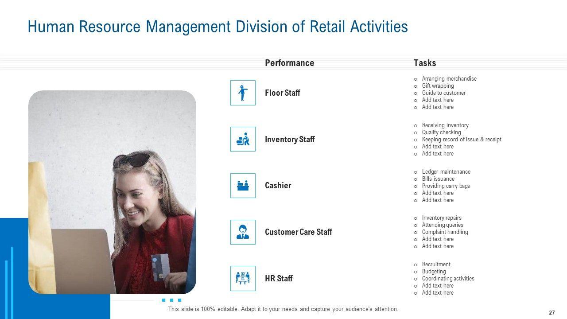Click the Cashier counter icon

[x=243, y=186]
